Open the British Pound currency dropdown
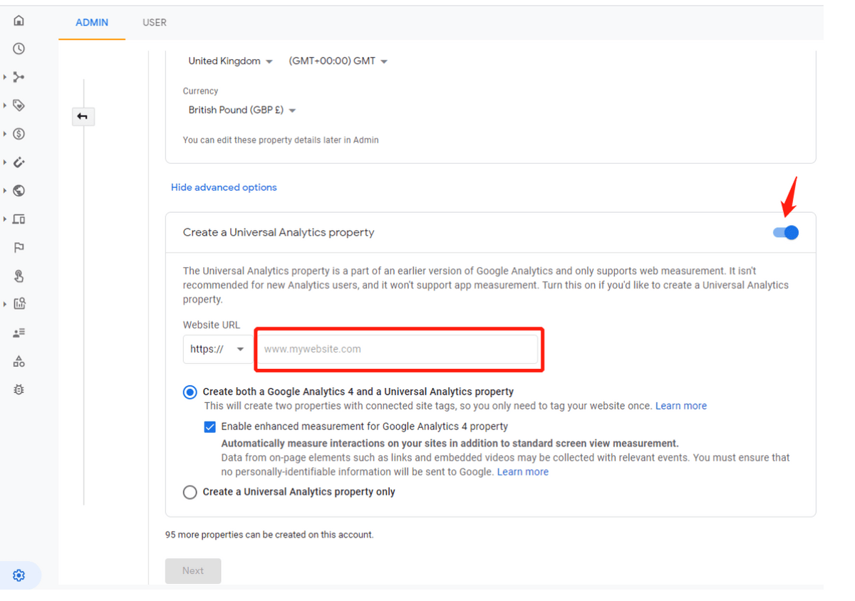Image resolution: width=855 pixels, height=601 pixels. [242, 110]
